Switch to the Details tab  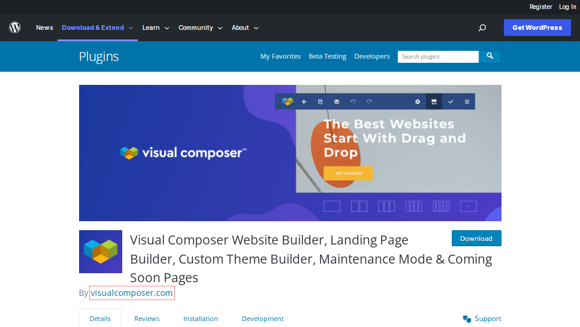coord(100,319)
